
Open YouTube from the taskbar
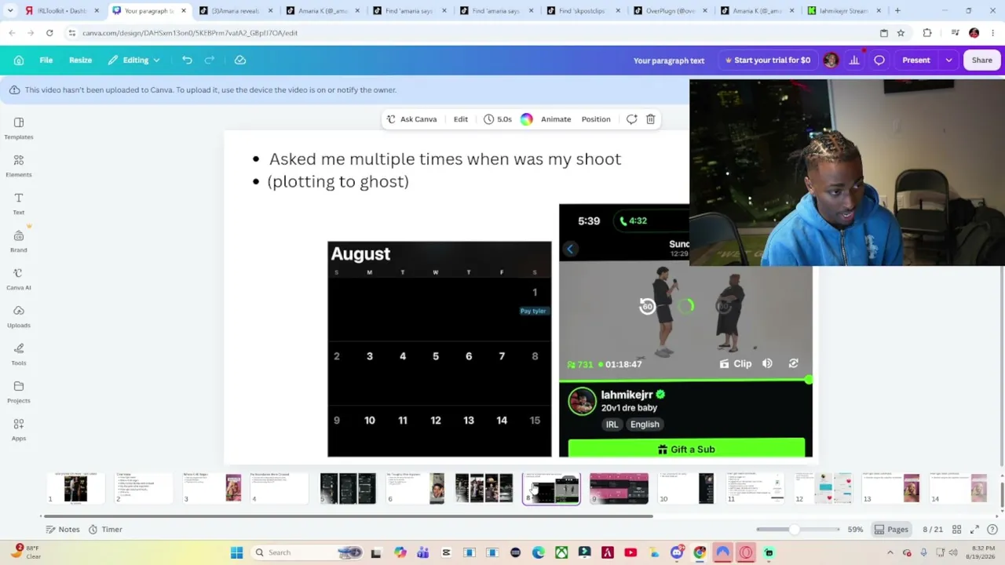630,552
